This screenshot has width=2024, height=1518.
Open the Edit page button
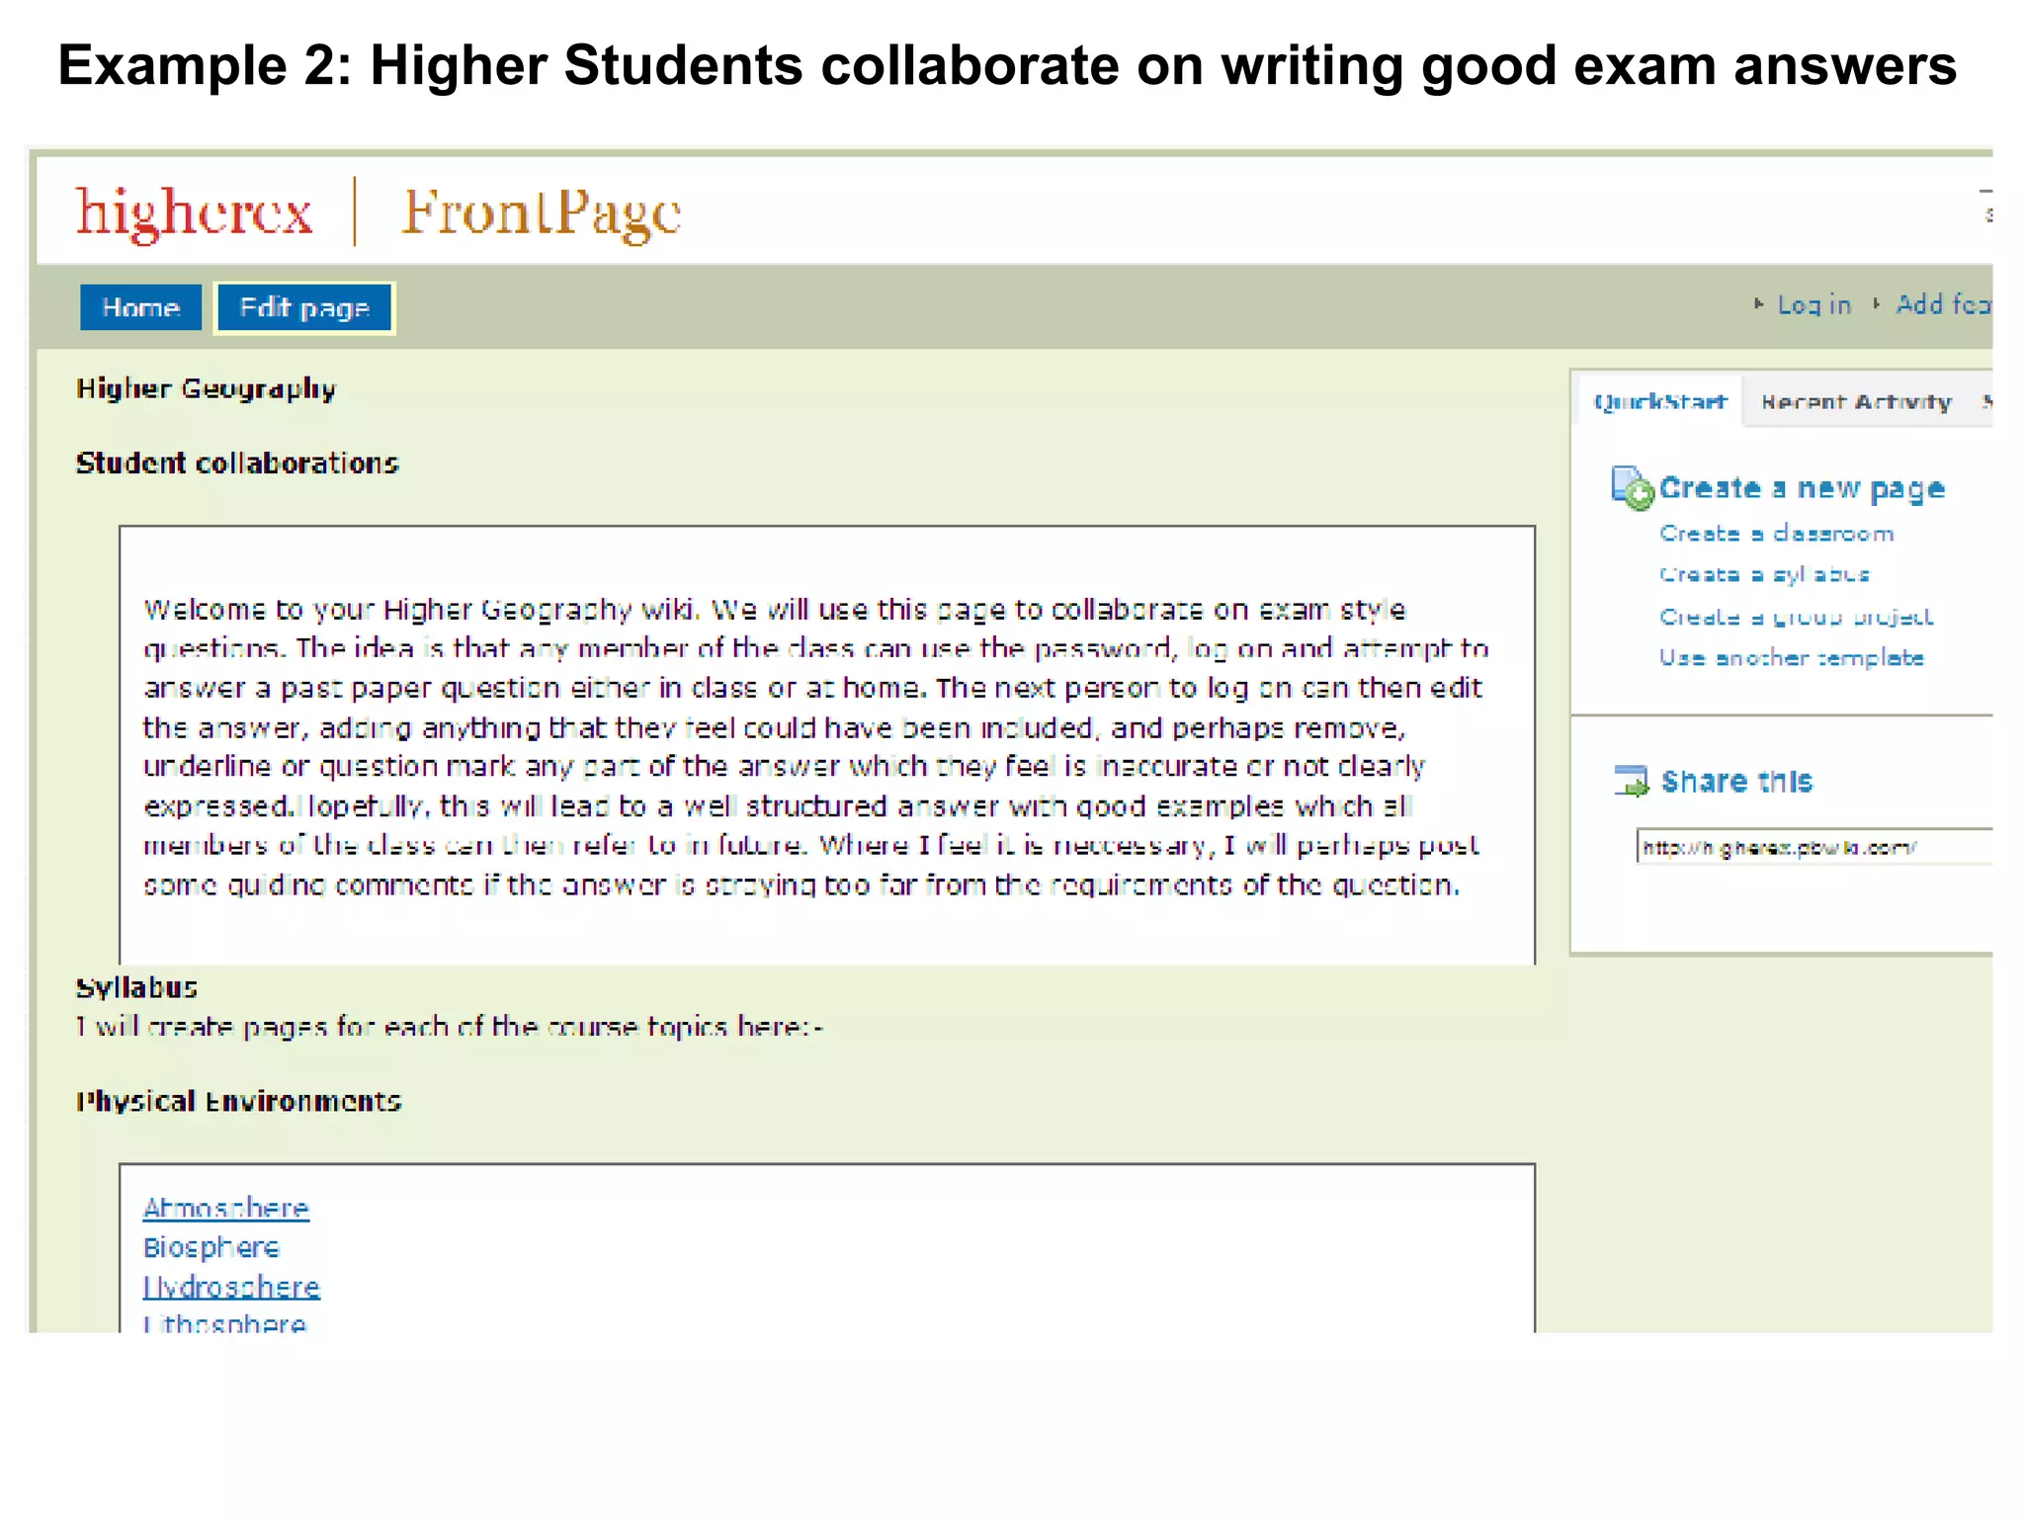[304, 307]
